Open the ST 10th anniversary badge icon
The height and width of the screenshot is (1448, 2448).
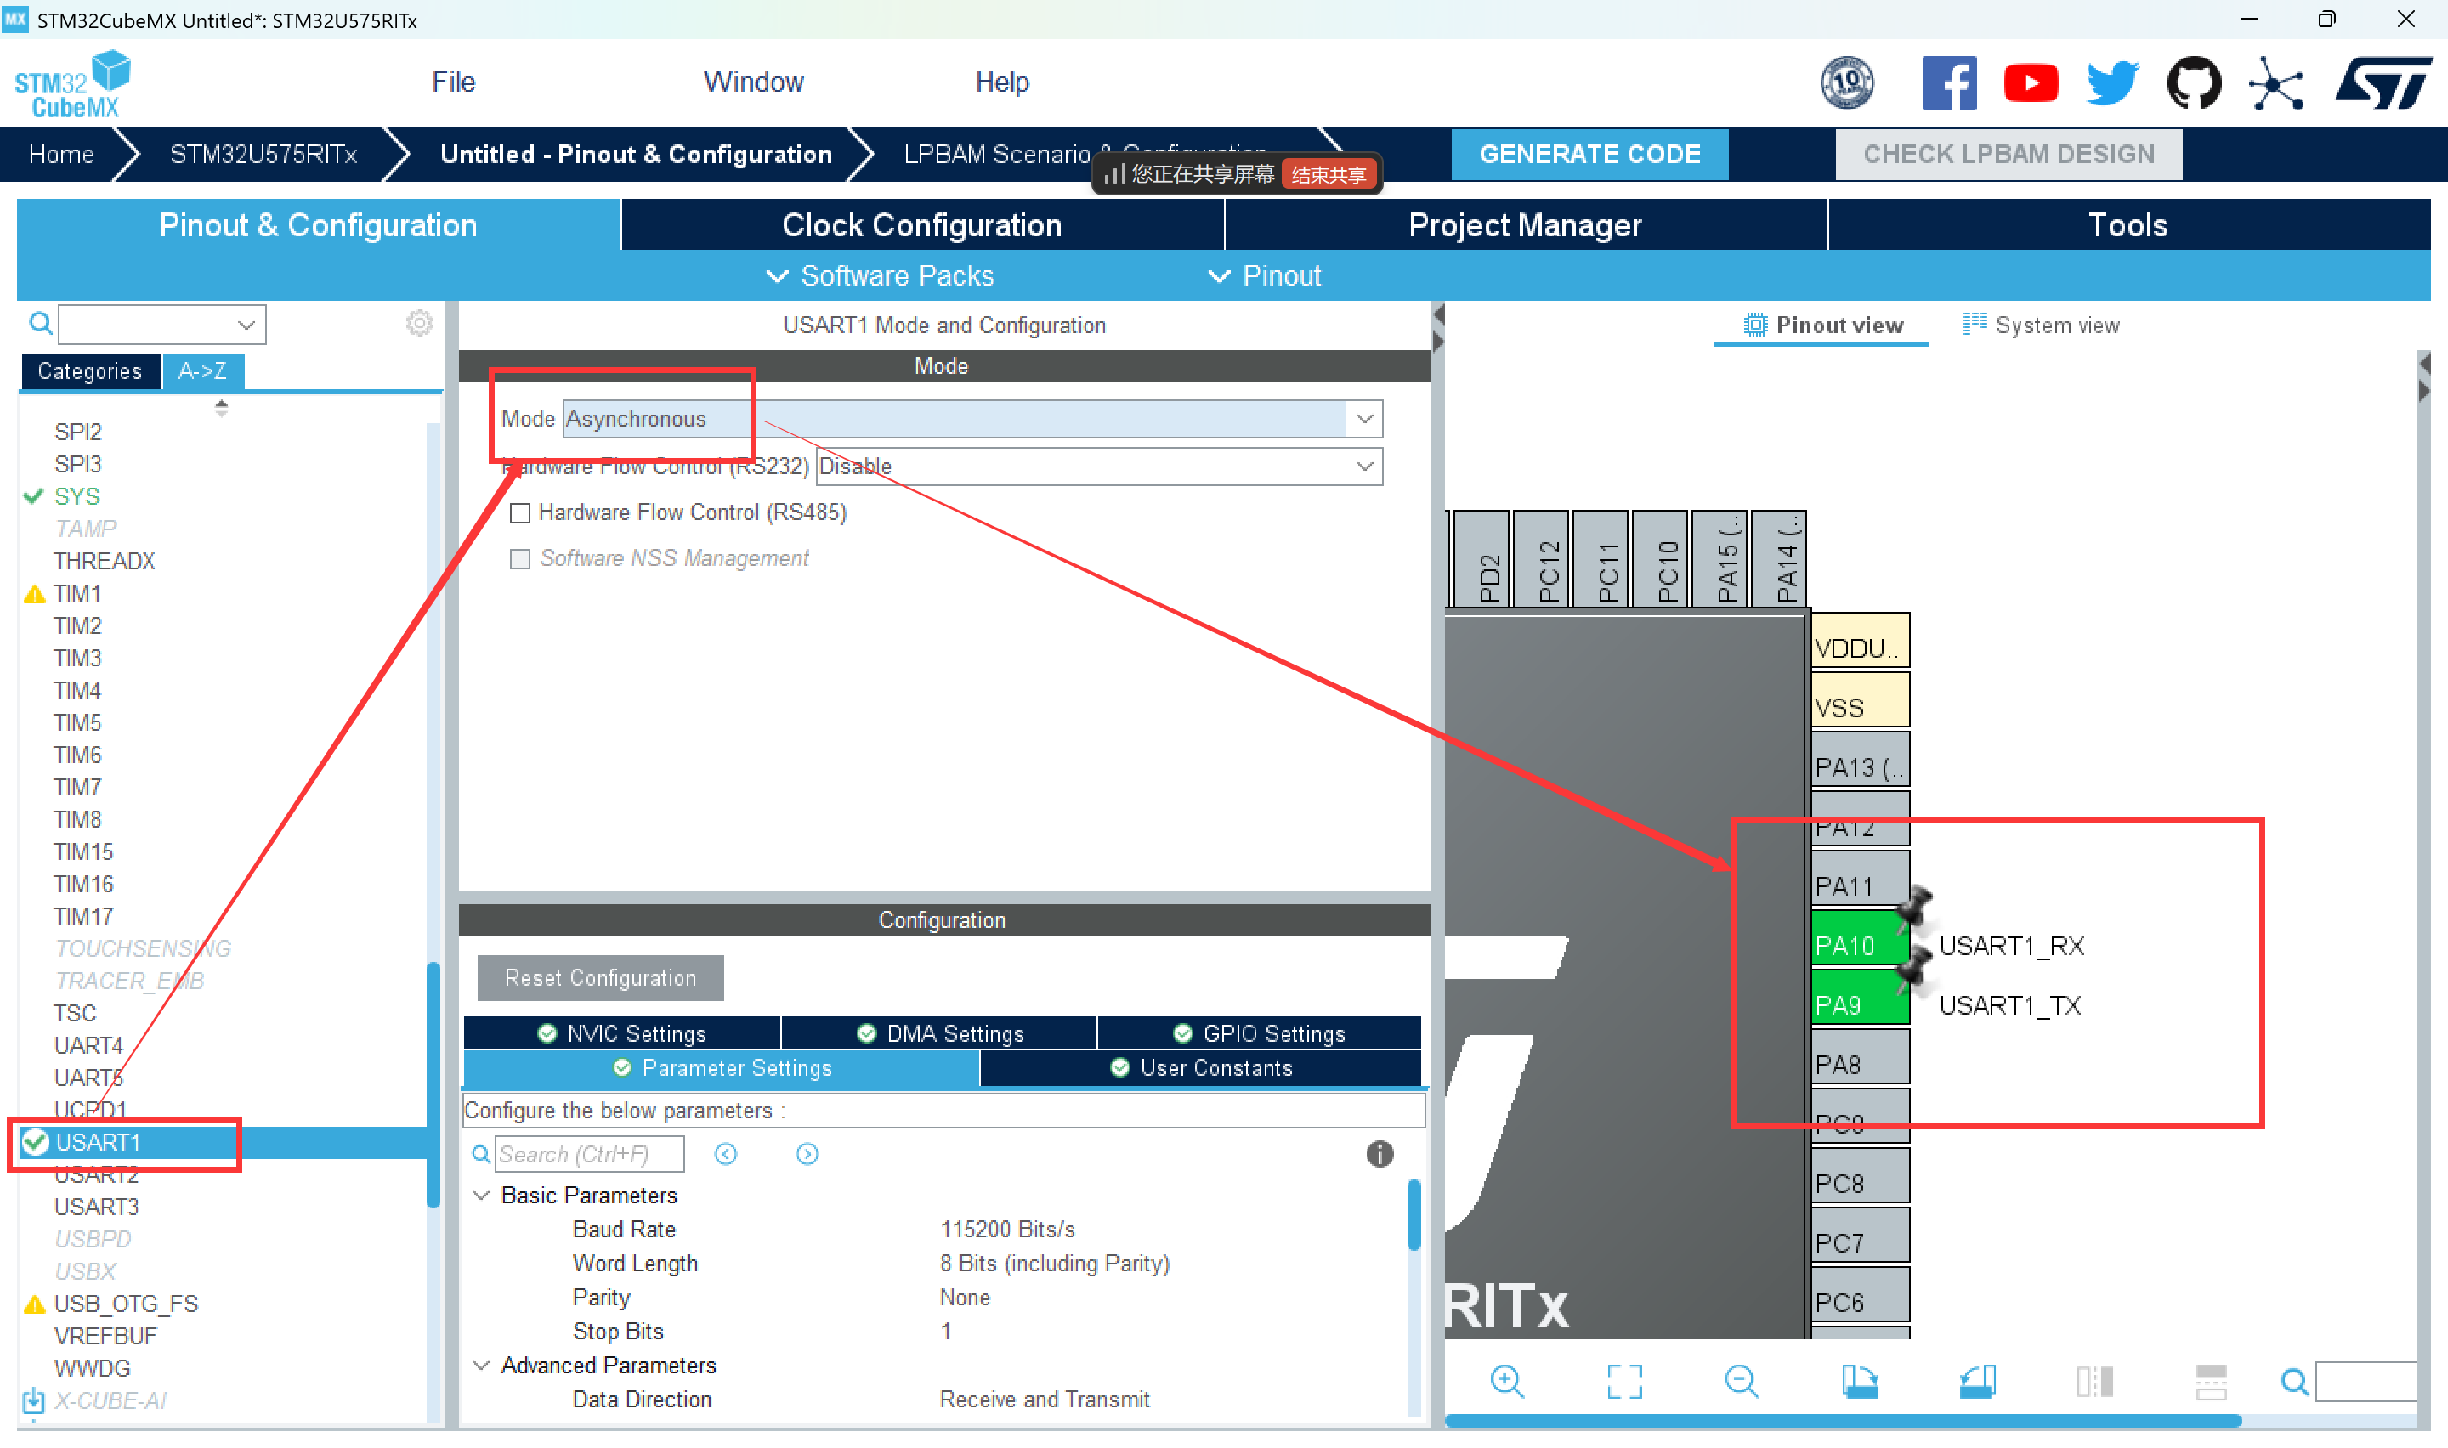(x=1846, y=83)
